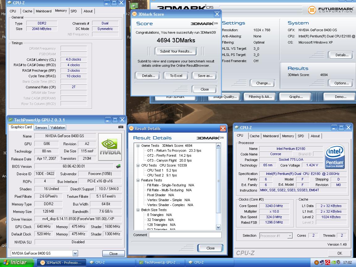Click the NVIDIA logo in GPU-Z
356x267 pixels.
point(110,147)
